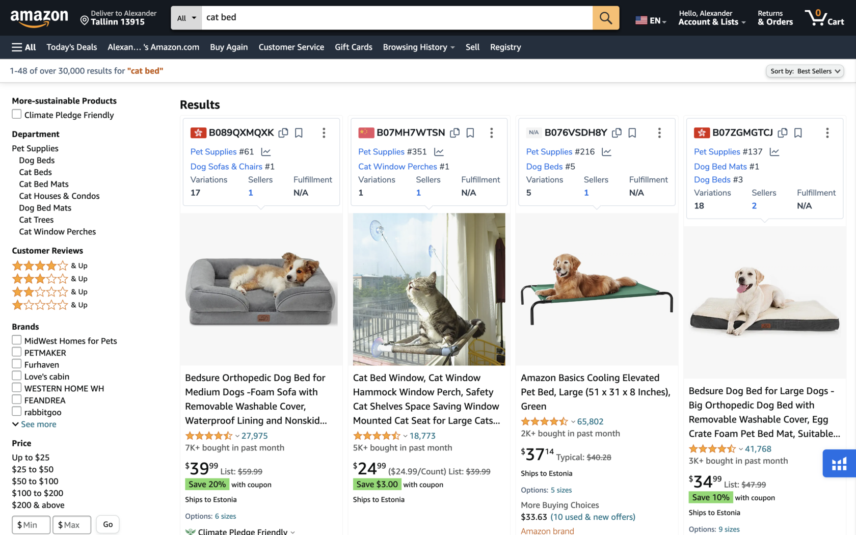Open Today's Deals

(x=72, y=47)
